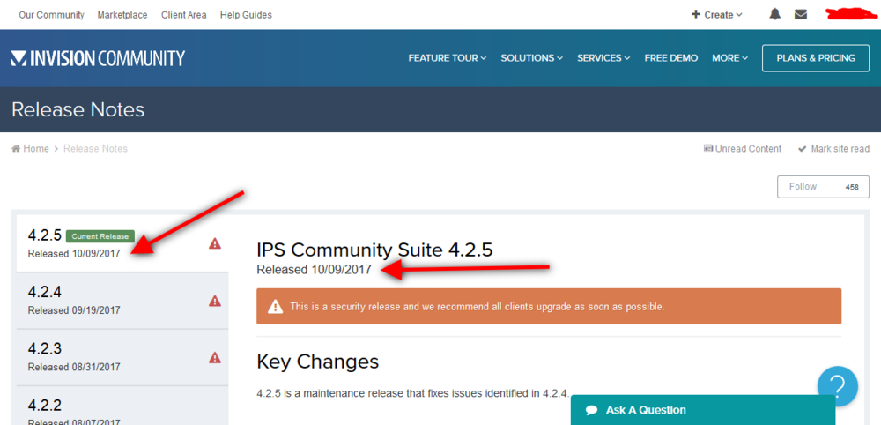Open the Create dropdown menu
The width and height of the screenshot is (881, 425).
click(x=717, y=15)
